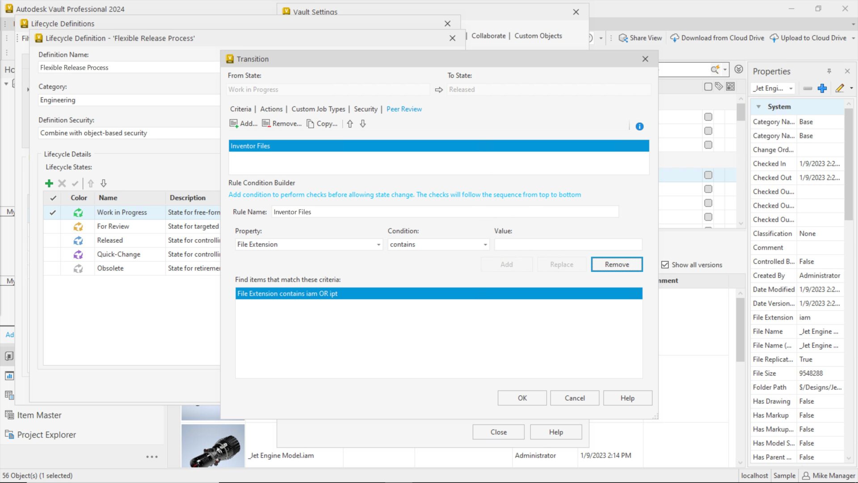Open Item Master in navigation pane
Screen dimensions: 858x483
click(x=39, y=415)
